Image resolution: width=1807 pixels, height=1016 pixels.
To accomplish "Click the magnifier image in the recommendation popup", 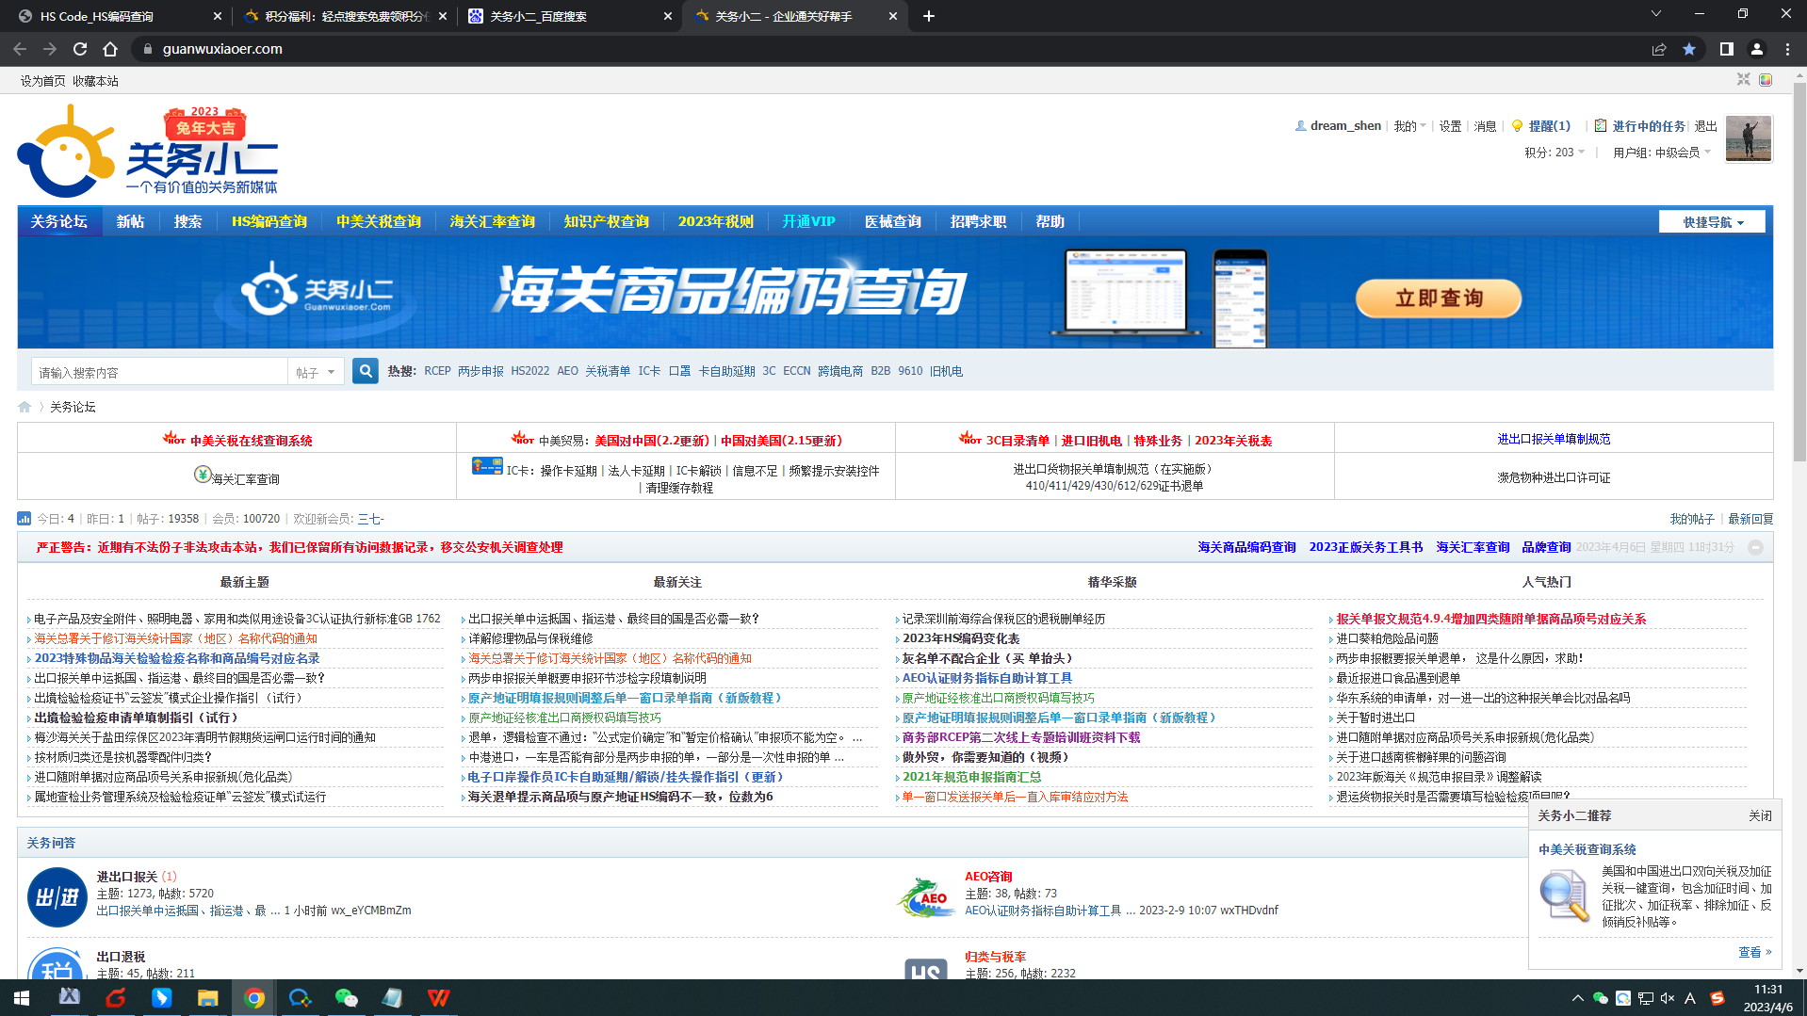I will (1565, 895).
